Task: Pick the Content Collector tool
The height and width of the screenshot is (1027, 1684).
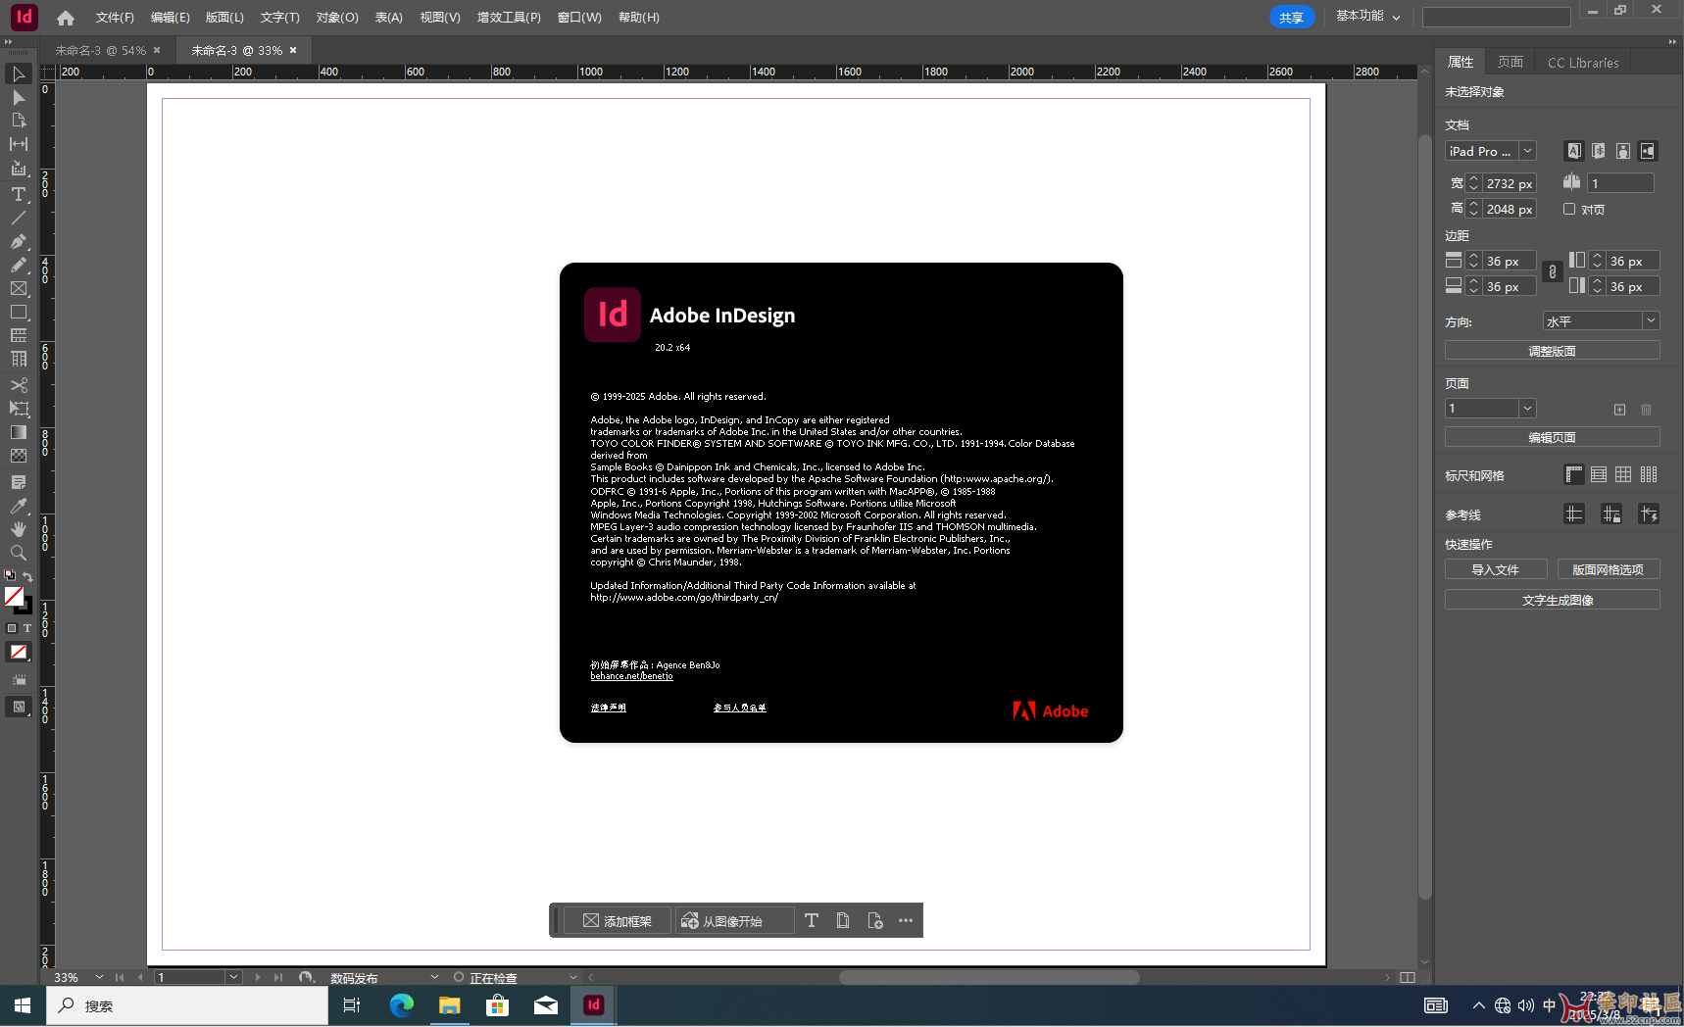Action: coord(19,169)
